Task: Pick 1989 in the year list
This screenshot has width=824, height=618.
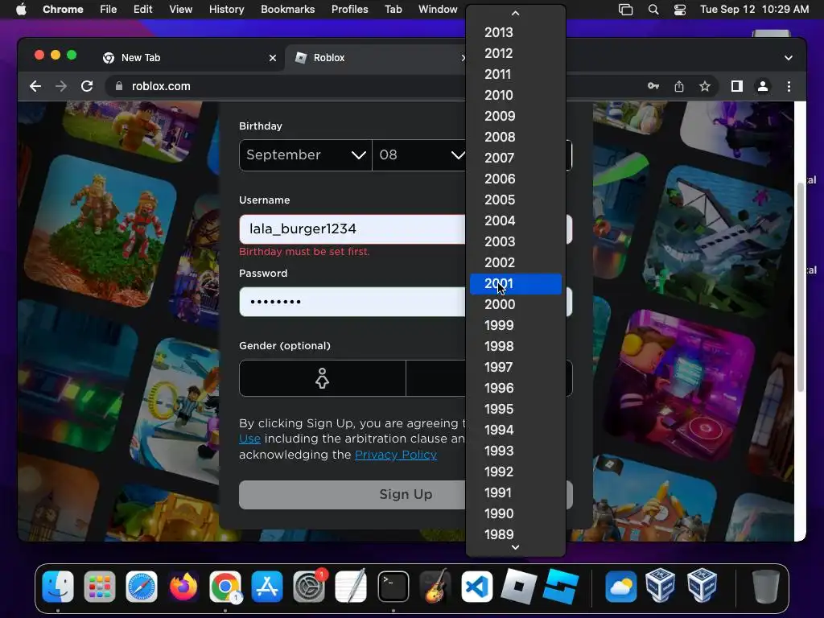Action: 516,534
